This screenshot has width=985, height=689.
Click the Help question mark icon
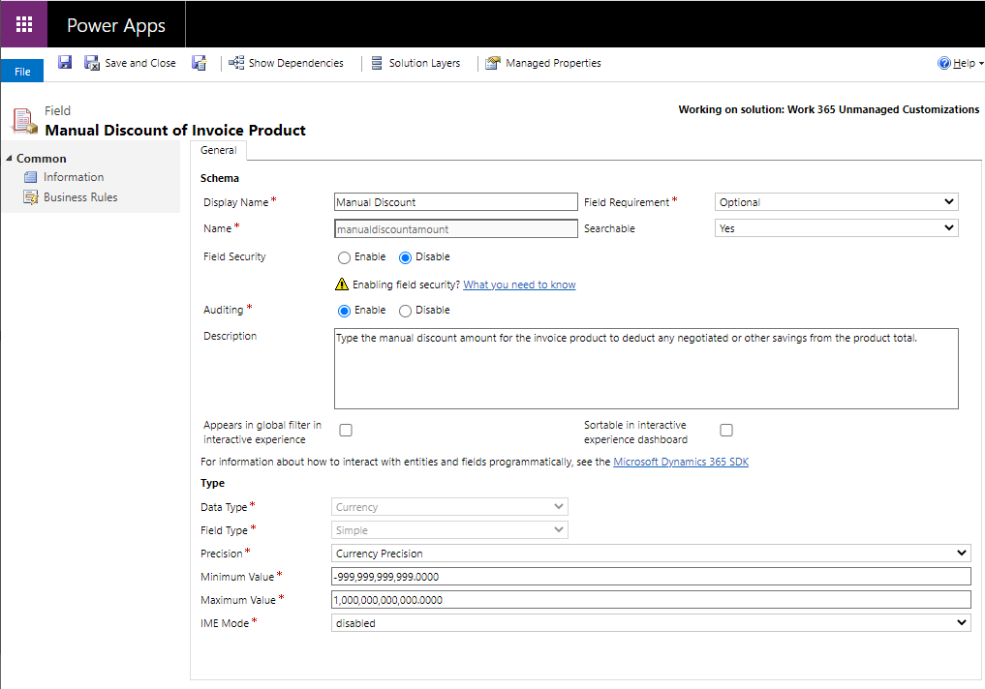[x=944, y=63]
